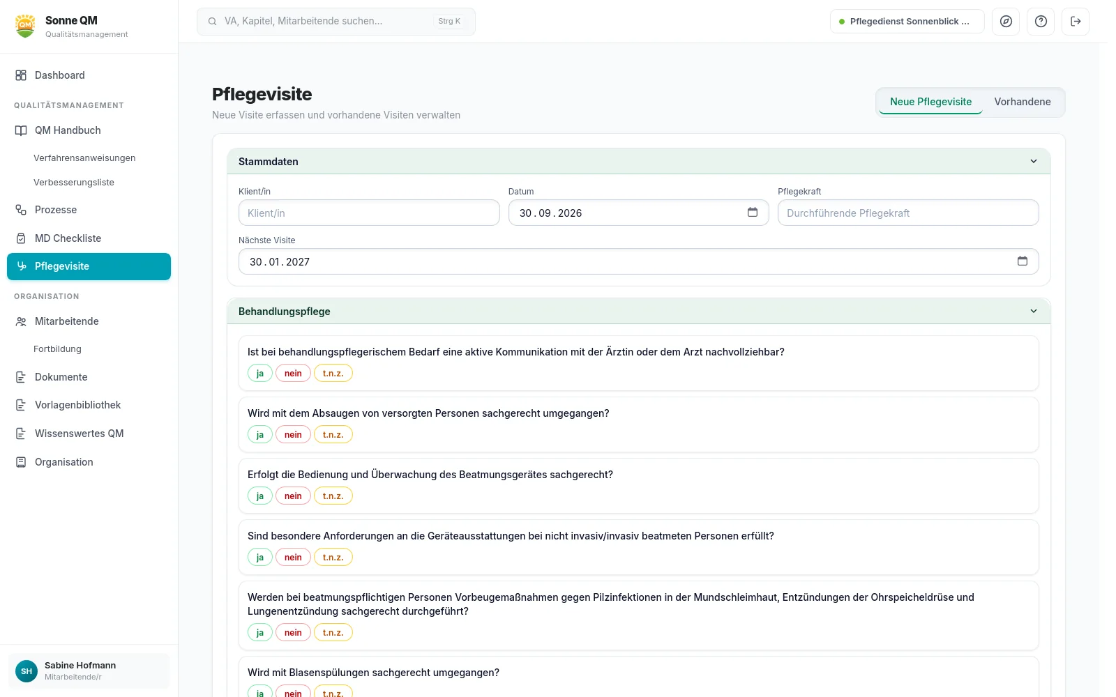Select 'ja' for the Absaugen question
The height and width of the screenshot is (697, 1116).
[x=259, y=435]
